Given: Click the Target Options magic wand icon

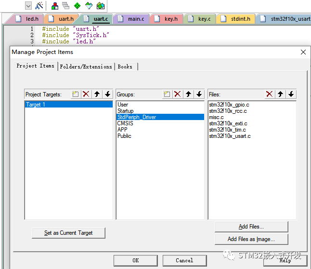Looking at the screenshot, I should [x=39, y=6].
